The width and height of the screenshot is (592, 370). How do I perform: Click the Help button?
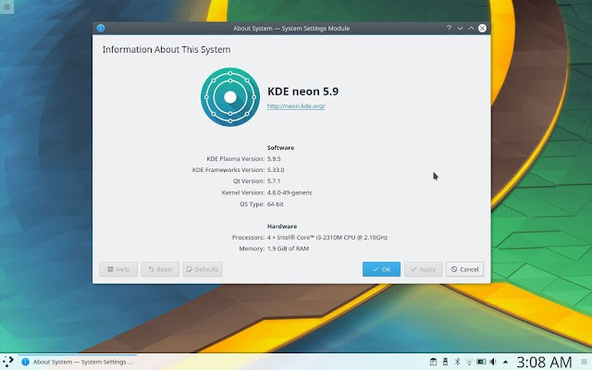(118, 269)
